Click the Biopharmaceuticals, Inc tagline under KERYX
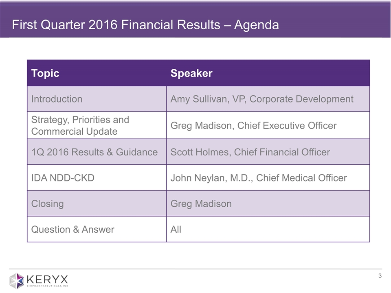The image size is (391, 293). (x=47, y=287)
